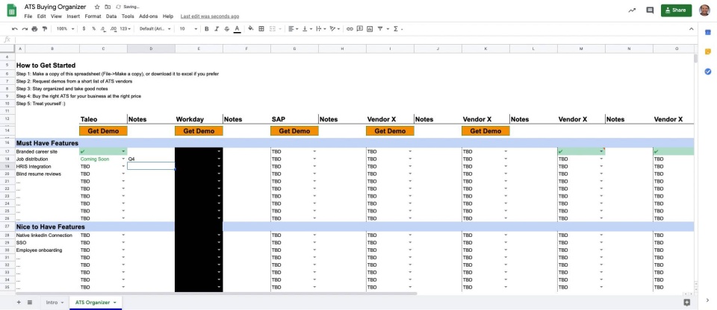Hide the menus with the collapse chevron
Screen dimensions: 717x310
pyautogui.click(x=692, y=29)
